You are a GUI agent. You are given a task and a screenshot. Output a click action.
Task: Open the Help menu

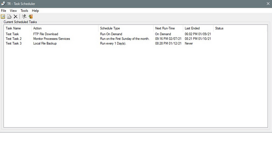35,11
